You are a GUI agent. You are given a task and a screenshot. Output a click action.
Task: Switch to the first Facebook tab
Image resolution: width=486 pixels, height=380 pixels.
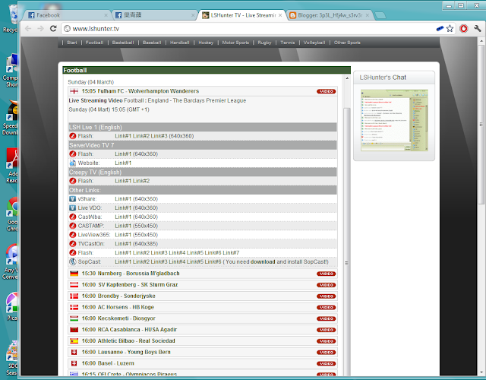pyautogui.click(x=66, y=15)
